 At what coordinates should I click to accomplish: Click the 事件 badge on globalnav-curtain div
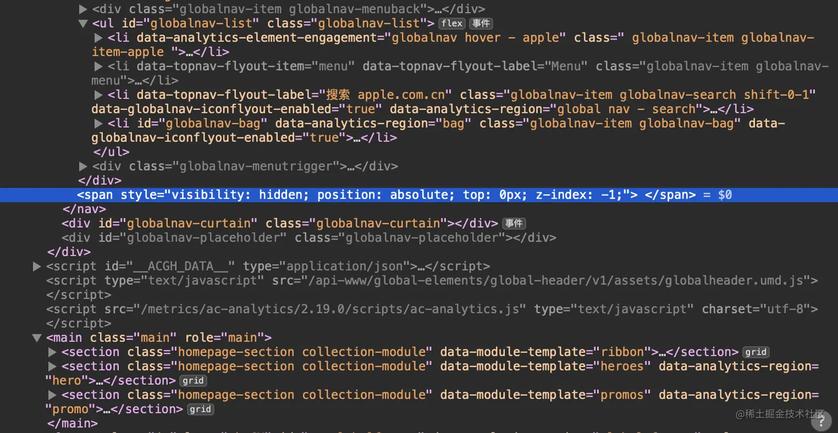pos(514,223)
